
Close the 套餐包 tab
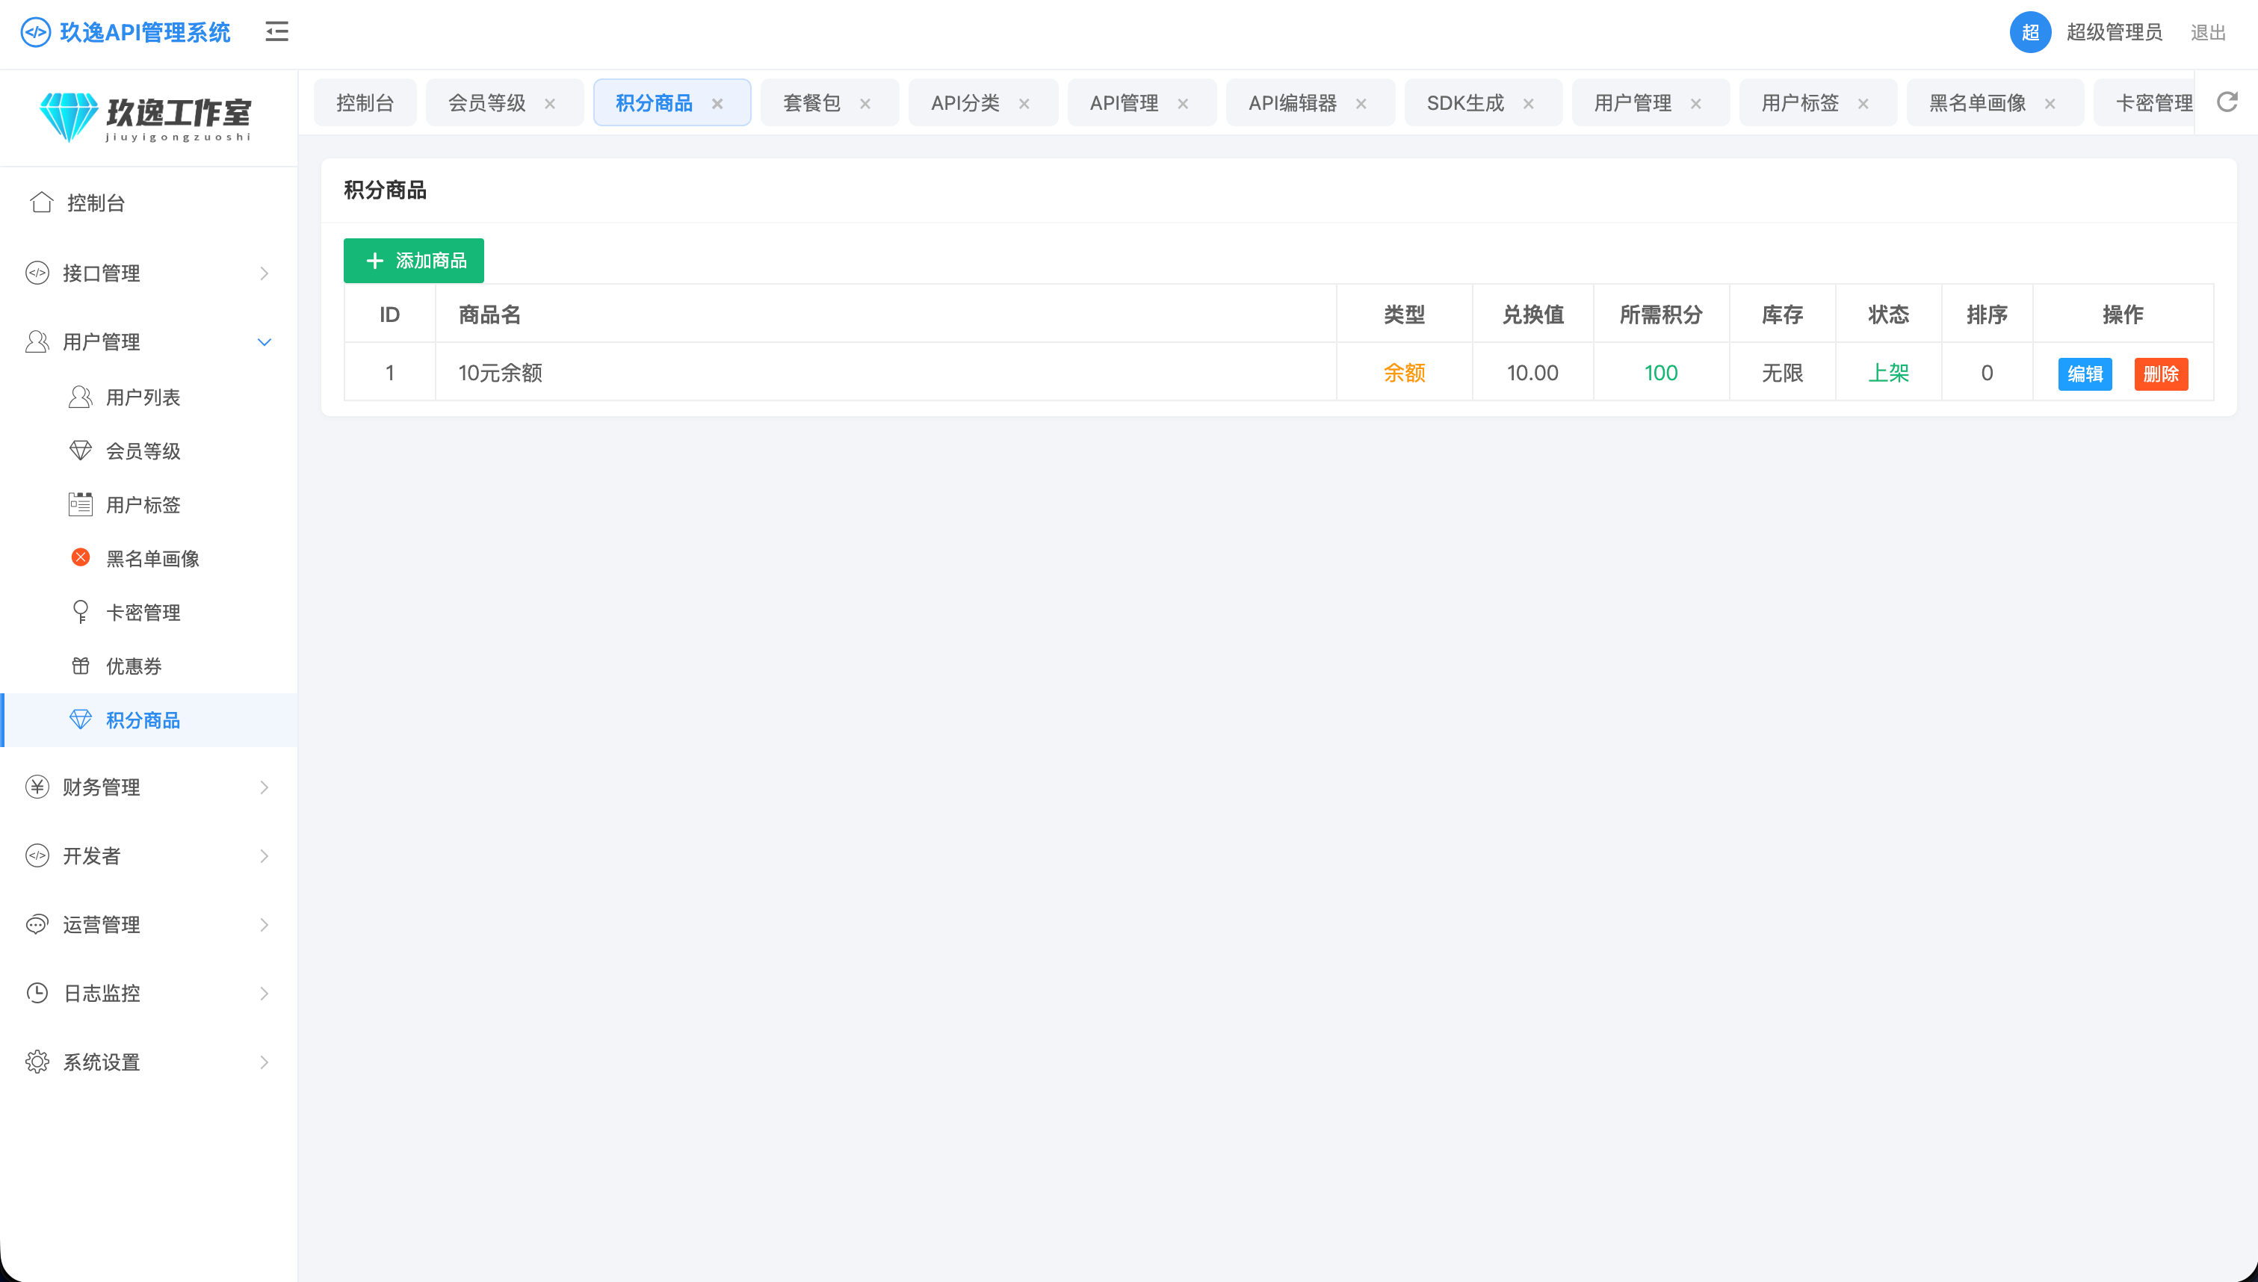coord(865,103)
